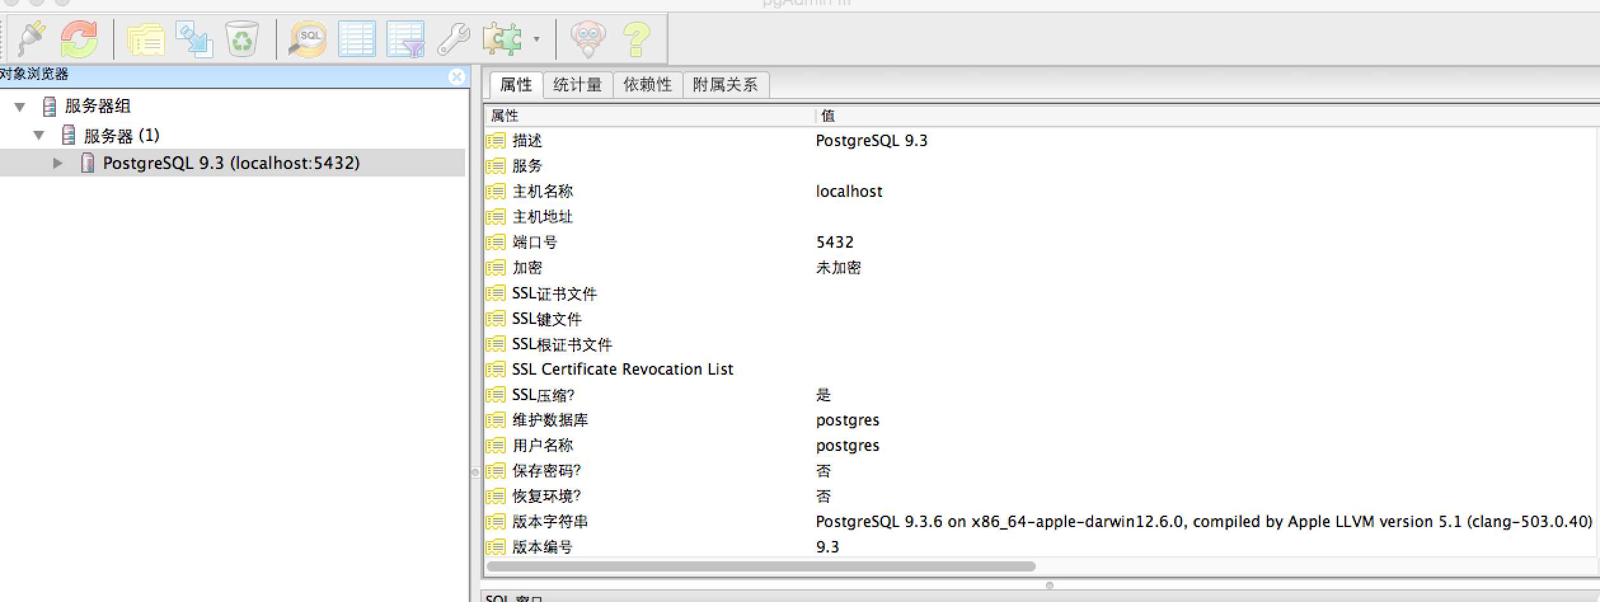Click the yellow question mark Help icon
Image resolution: width=1600 pixels, height=602 pixels.
click(636, 39)
